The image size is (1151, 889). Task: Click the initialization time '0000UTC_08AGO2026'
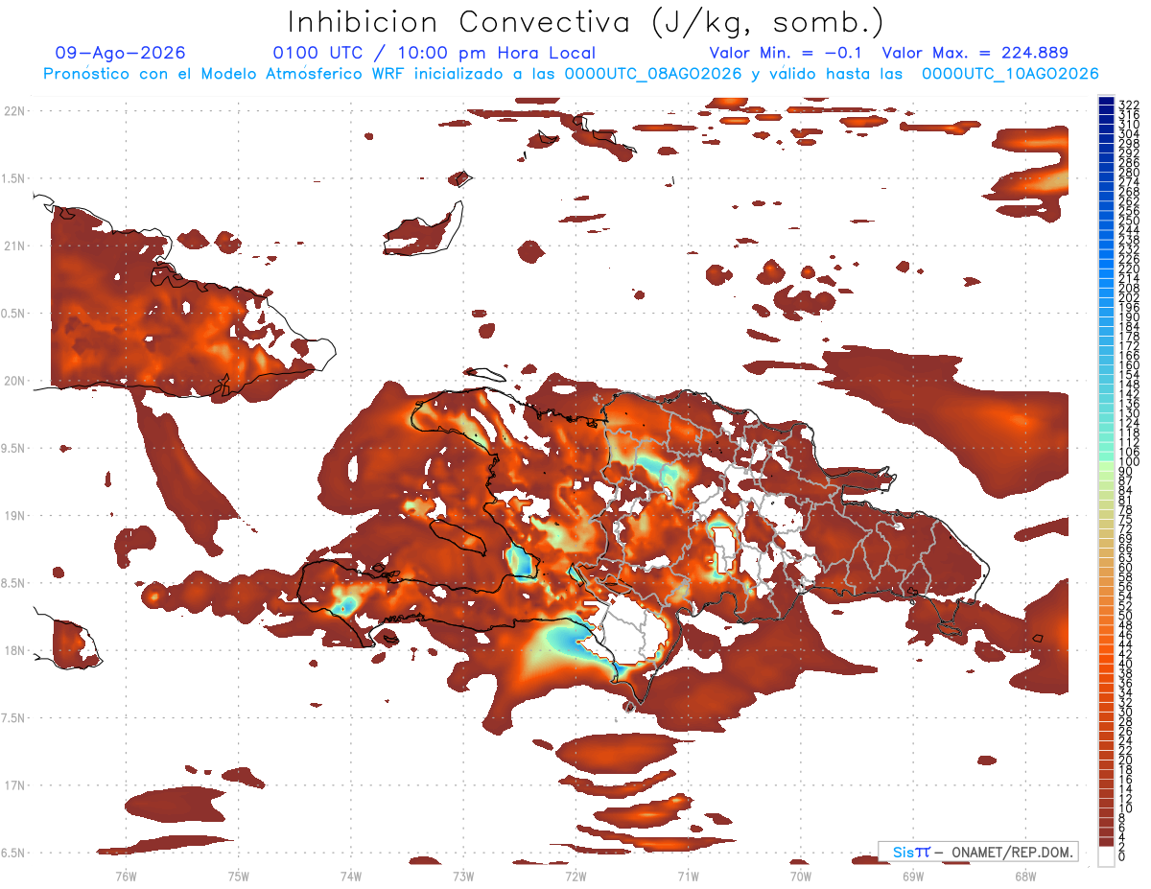654,74
